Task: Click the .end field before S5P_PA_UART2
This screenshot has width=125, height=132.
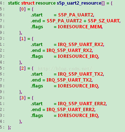Action: (x=36, y=21)
